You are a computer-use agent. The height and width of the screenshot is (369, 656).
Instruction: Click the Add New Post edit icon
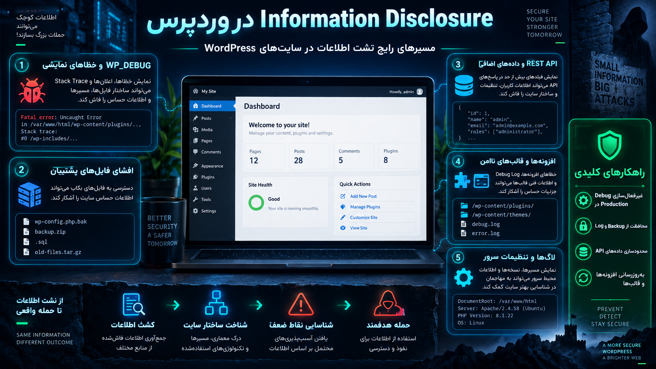coord(343,196)
